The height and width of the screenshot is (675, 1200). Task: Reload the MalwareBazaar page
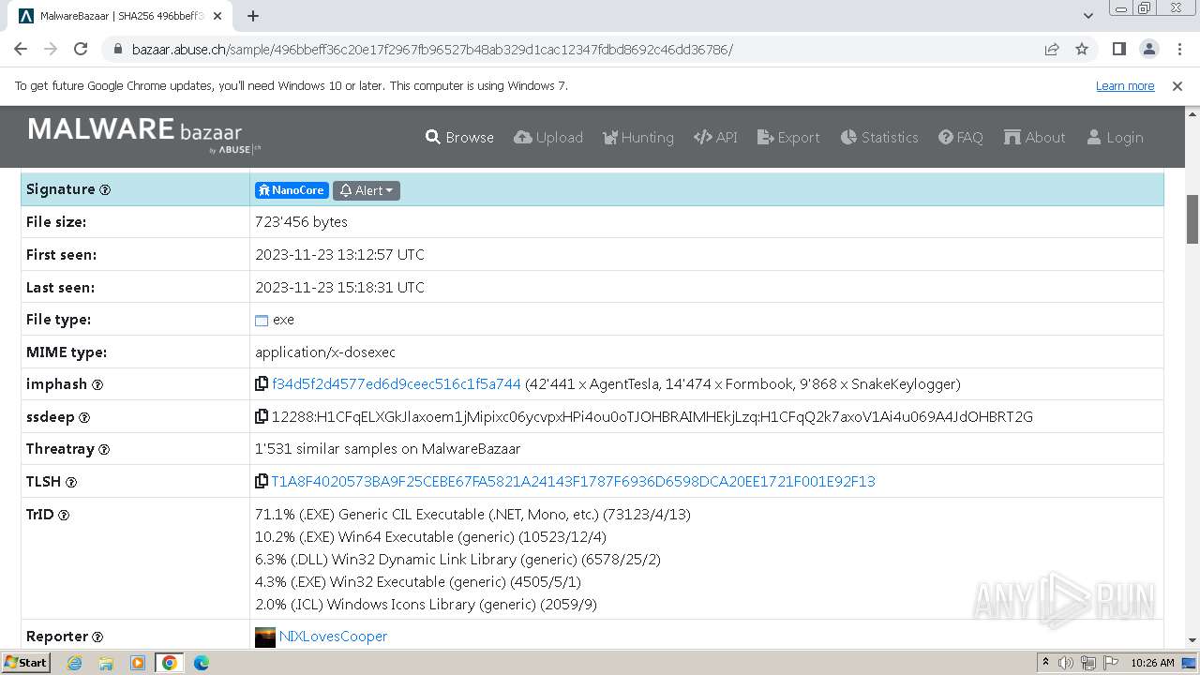81,49
